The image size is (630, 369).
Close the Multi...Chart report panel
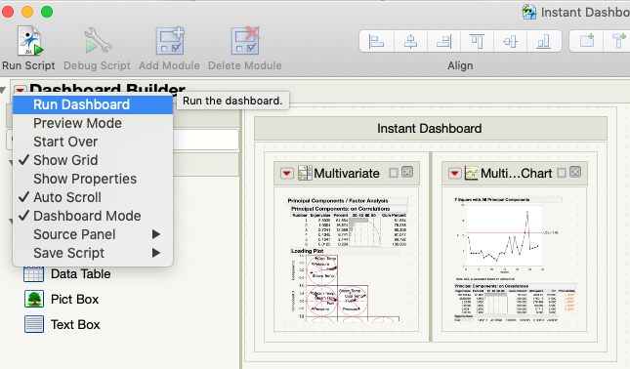(575, 172)
